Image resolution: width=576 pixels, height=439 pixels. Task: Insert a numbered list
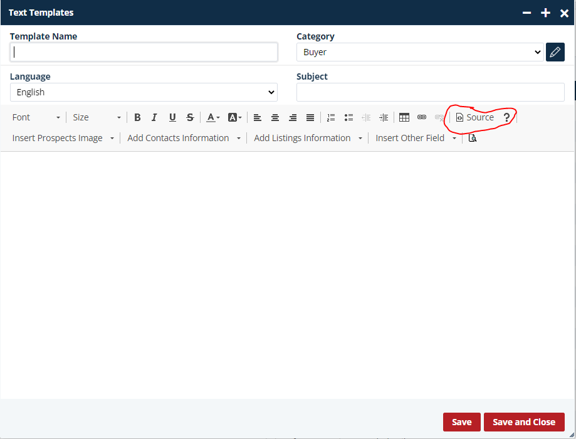click(x=331, y=117)
